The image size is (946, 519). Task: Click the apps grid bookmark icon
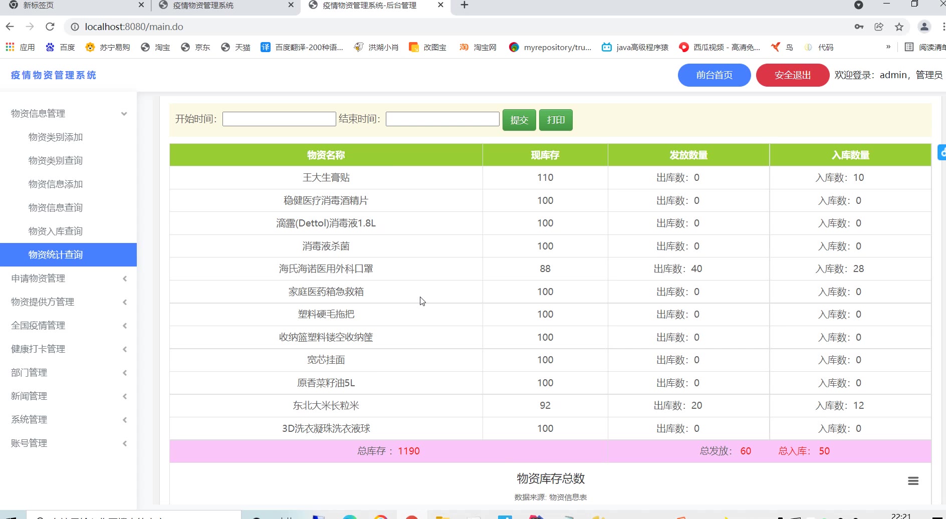[10, 47]
